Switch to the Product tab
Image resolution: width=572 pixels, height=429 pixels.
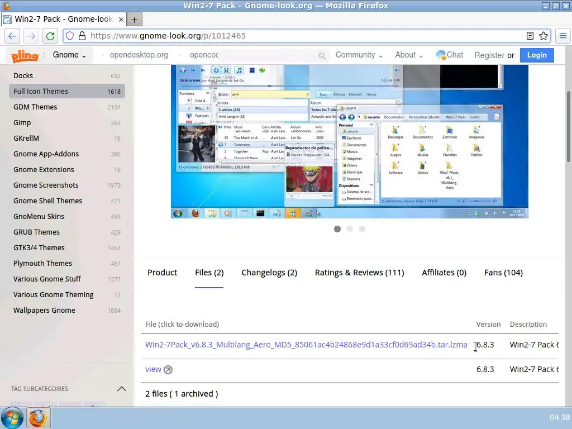click(x=162, y=273)
